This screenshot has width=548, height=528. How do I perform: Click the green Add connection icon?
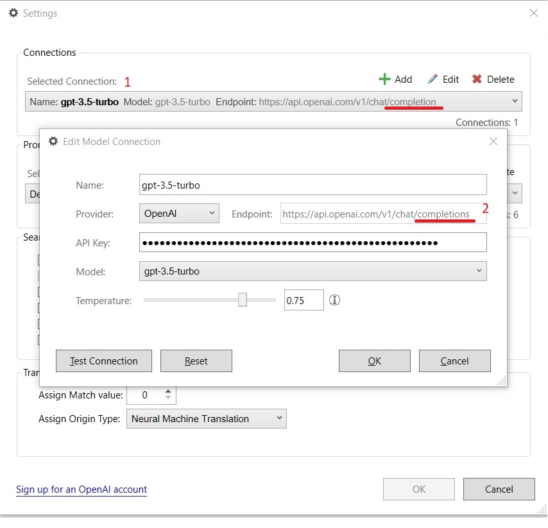tap(386, 79)
